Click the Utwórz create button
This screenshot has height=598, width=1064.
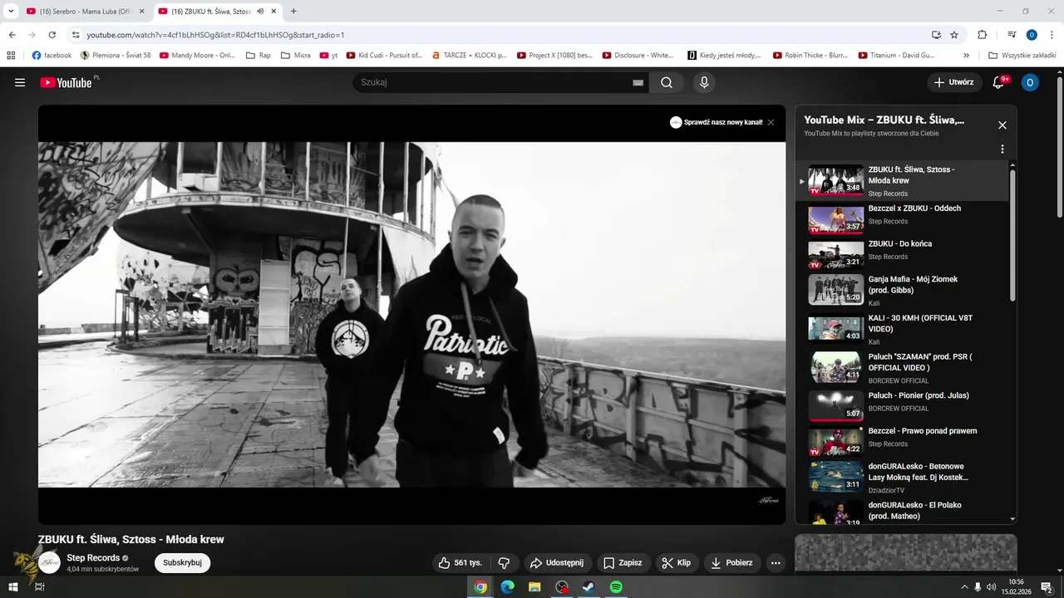click(953, 82)
